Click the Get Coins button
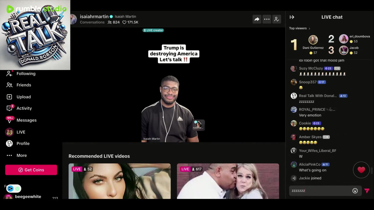The image size is (374, 210). tap(31, 170)
